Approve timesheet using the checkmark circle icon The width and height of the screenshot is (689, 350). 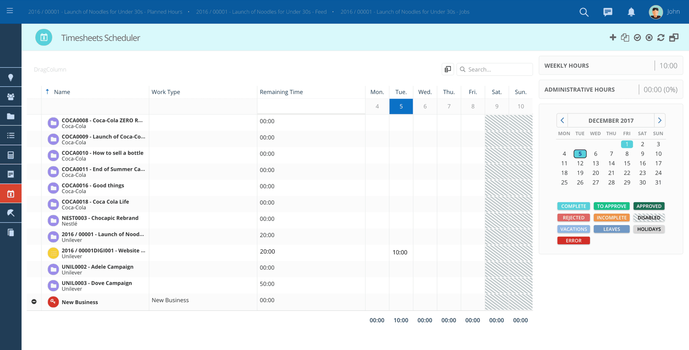tap(637, 37)
